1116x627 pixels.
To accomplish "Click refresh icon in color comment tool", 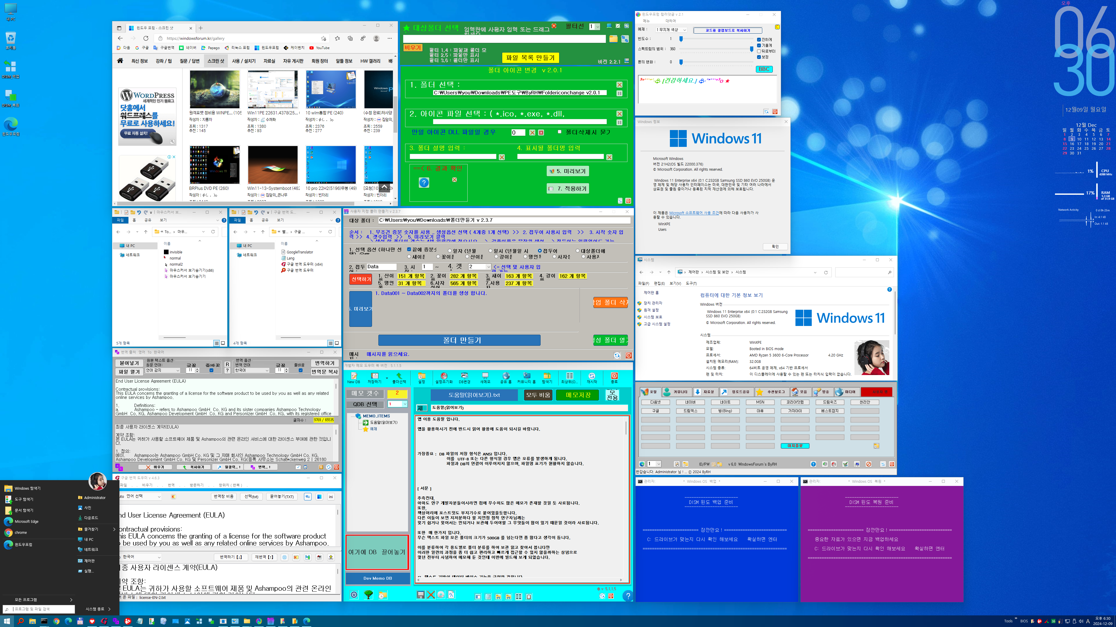I will [x=766, y=112].
